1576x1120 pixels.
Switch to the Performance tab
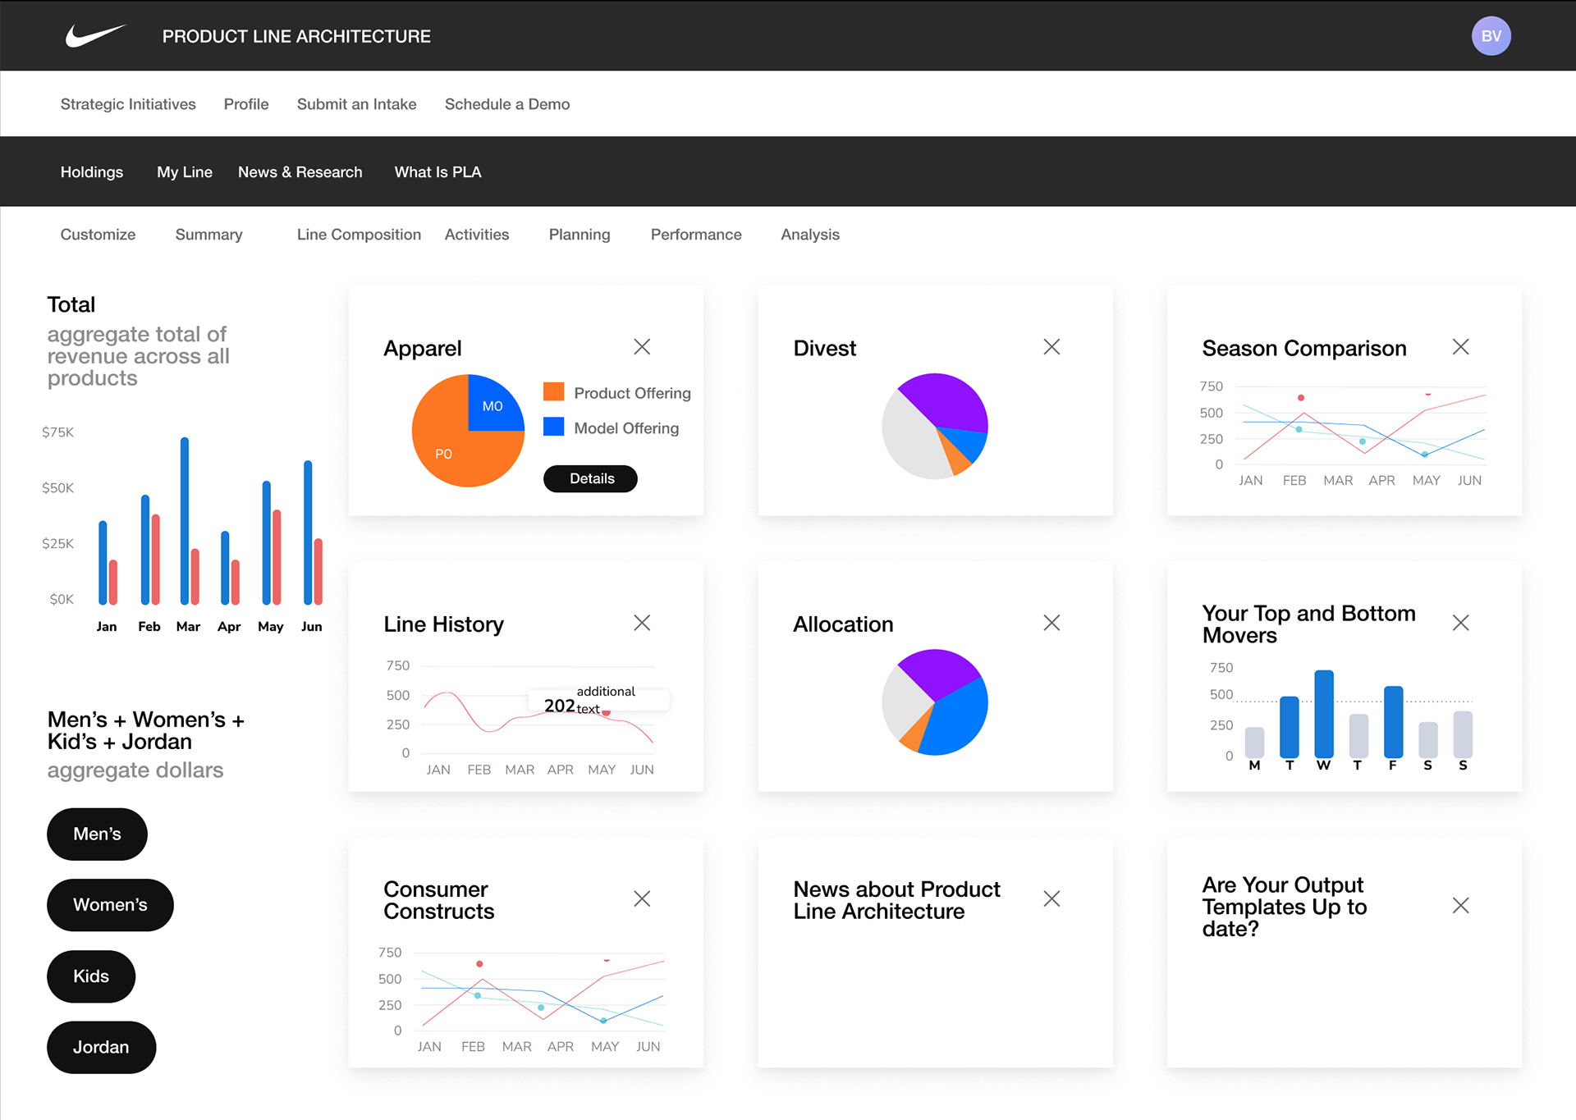point(695,235)
